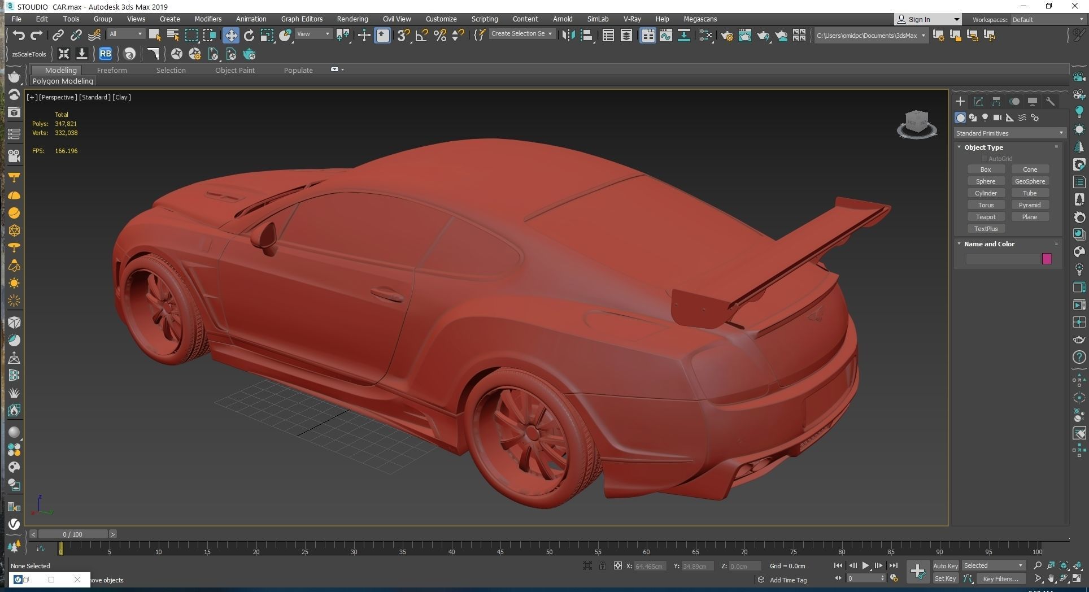Screen dimensions: 1089x592
Task: Choose Rectangular Selection Region tool
Action: [x=191, y=36]
